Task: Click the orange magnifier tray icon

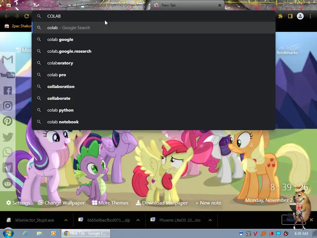Action: click(263, 234)
